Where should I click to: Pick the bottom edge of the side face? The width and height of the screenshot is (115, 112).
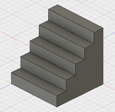[80, 96]
